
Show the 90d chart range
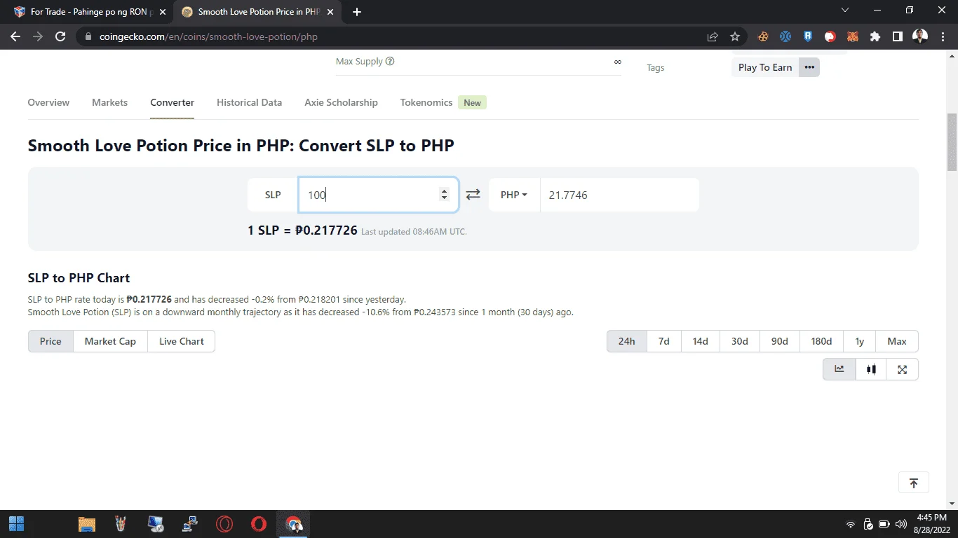tap(780, 341)
